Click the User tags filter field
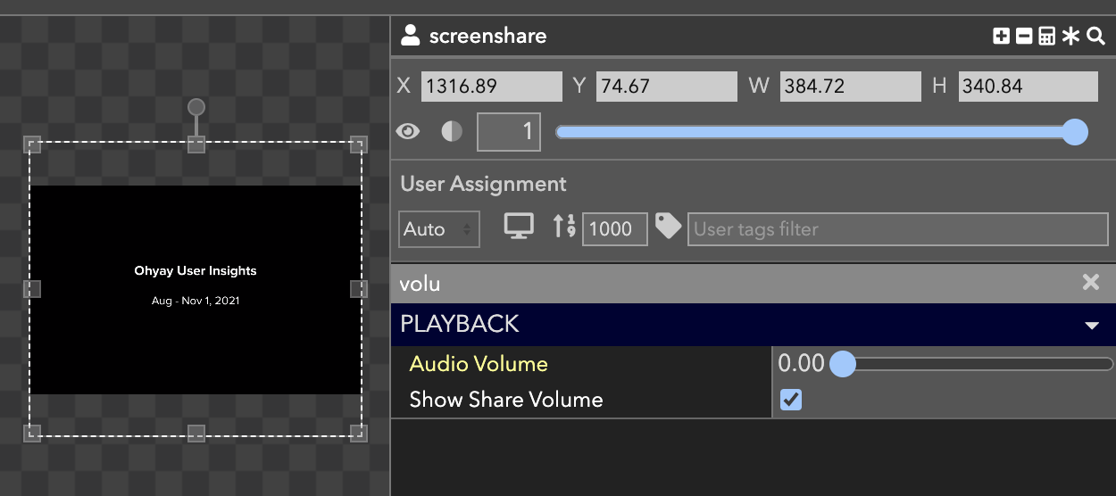This screenshot has width=1116, height=496. (x=898, y=229)
